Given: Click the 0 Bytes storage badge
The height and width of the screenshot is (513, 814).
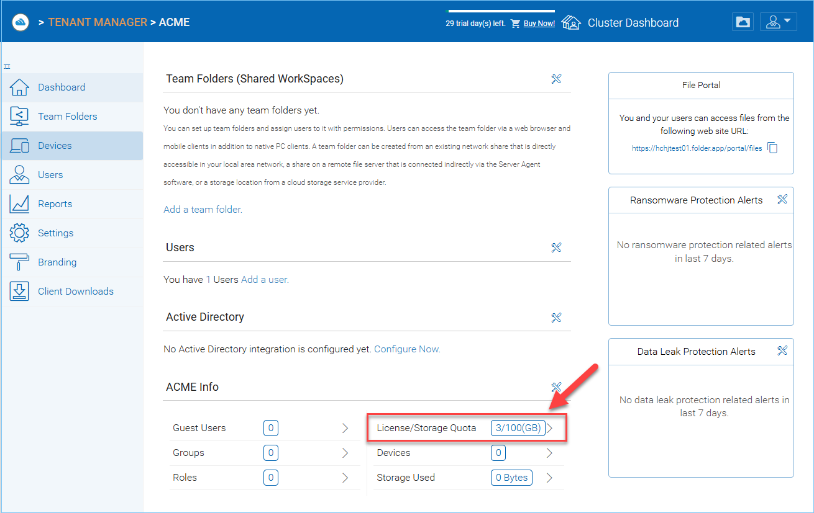Looking at the screenshot, I should point(511,478).
